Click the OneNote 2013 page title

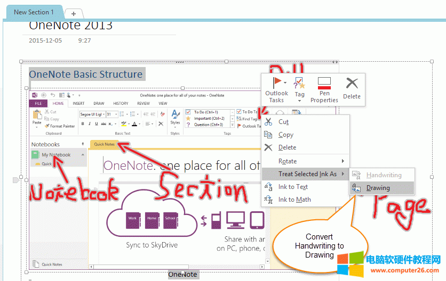click(70, 26)
